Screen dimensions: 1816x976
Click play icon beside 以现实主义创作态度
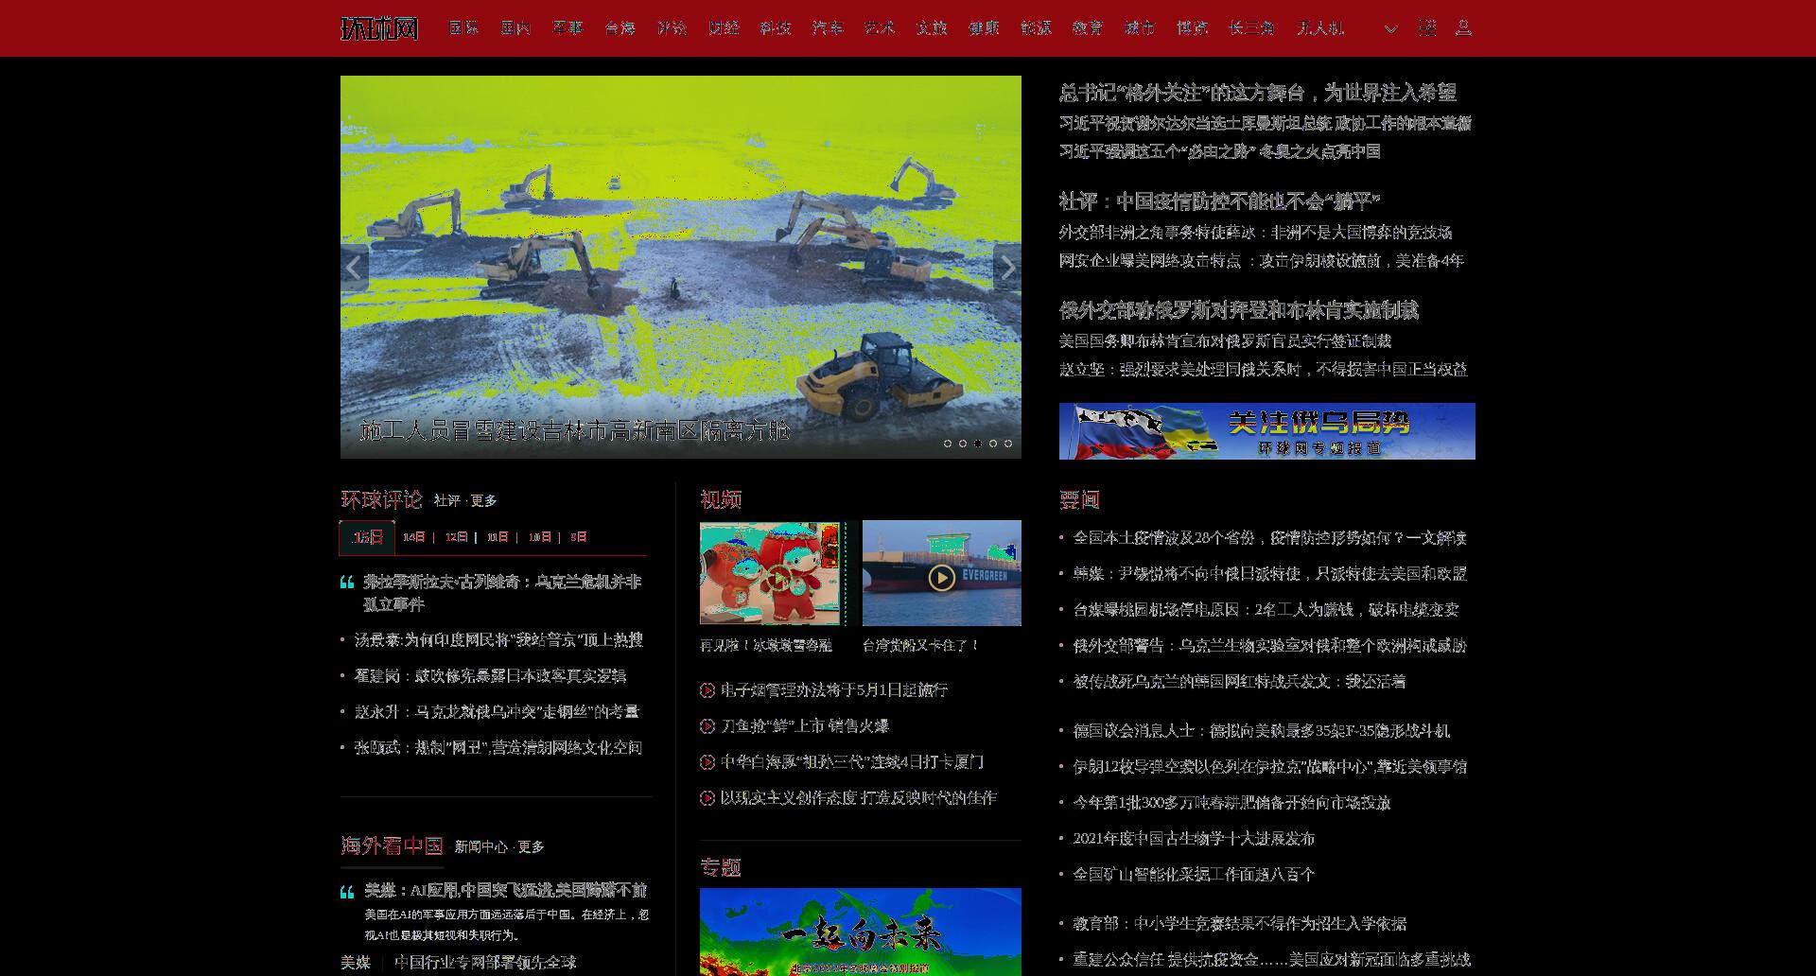point(707,798)
